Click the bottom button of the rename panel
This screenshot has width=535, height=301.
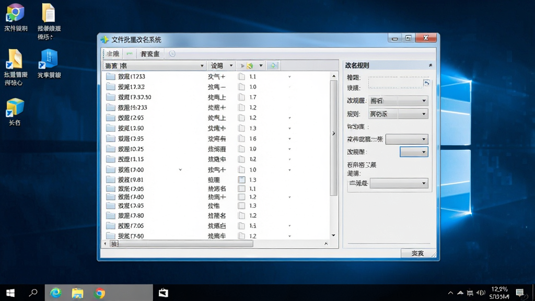point(417,253)
